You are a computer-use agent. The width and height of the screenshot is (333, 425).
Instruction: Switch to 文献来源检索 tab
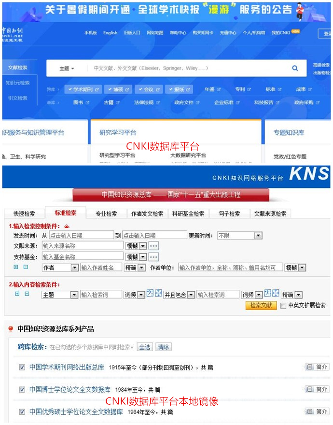(270, 213)
